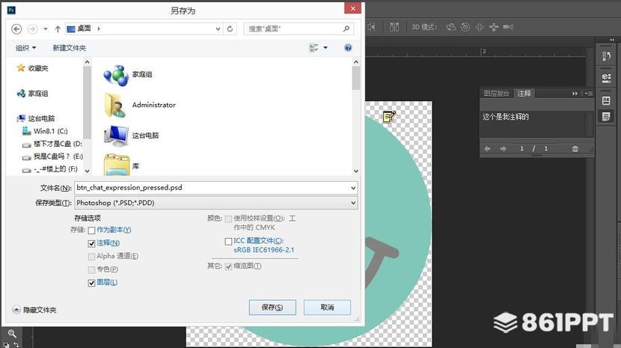Viewport: 621px width, 348px height.
Task: Change the file view layout icon
Action: tap(313, 48)
